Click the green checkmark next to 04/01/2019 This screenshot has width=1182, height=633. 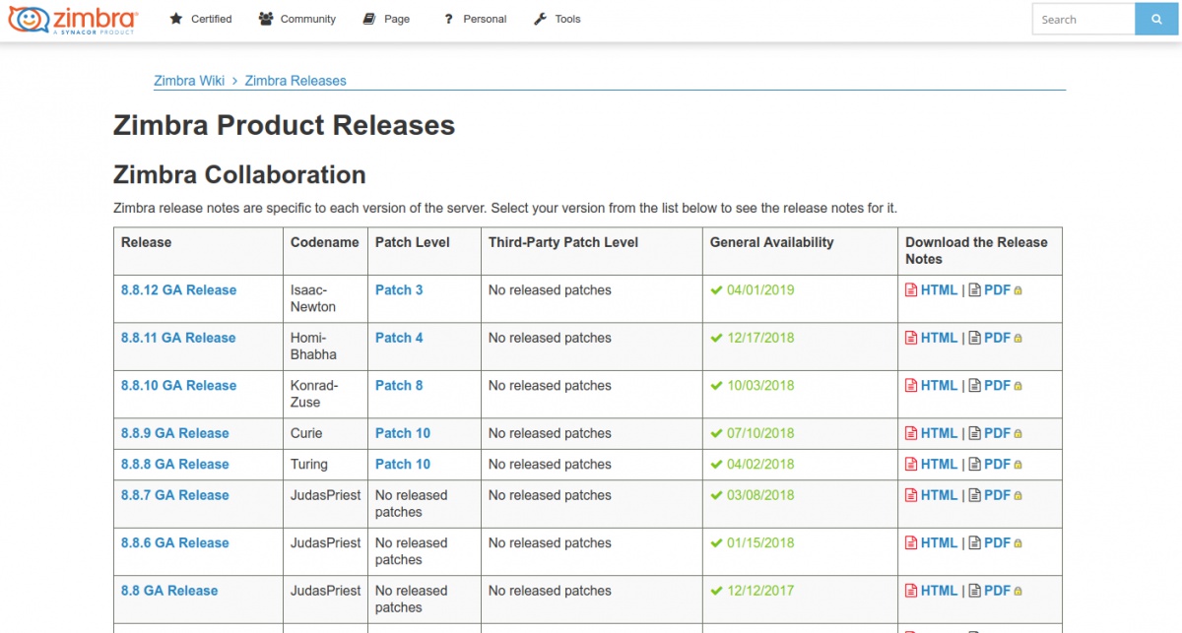coord(717,290)
